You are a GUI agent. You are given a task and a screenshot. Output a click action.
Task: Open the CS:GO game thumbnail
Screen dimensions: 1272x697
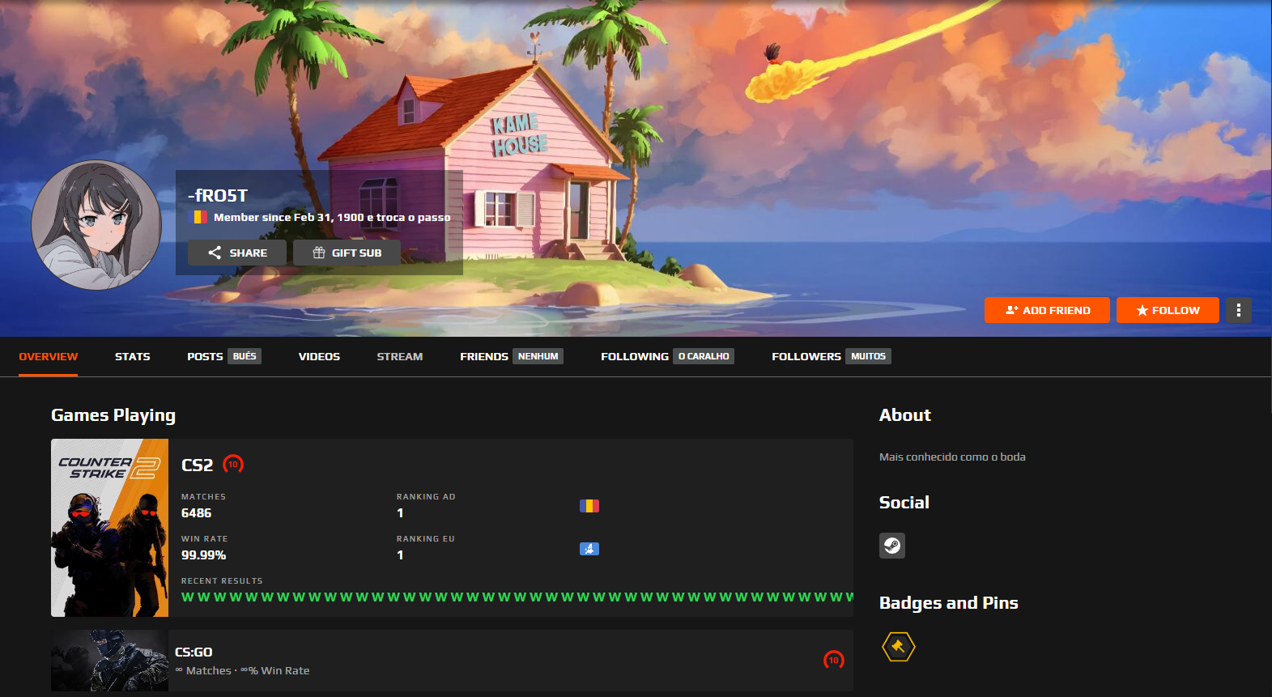pyautogui.click(x=110, y=661)
